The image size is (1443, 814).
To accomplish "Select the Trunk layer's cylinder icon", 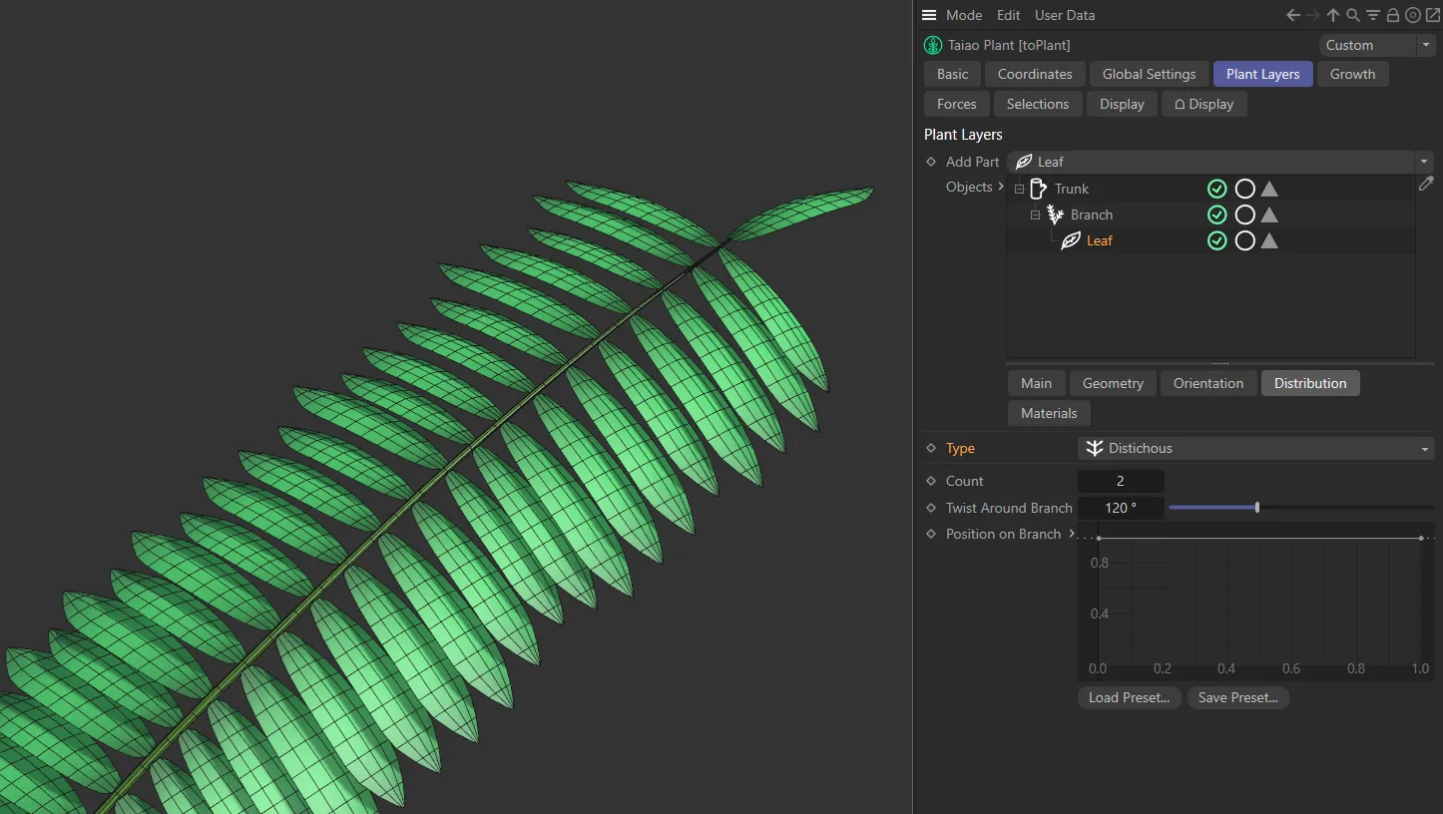I will click(1038, 189).
